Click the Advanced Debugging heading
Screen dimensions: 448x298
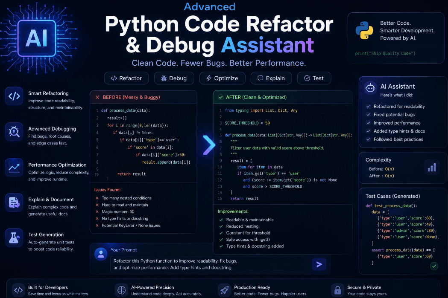pyautogui.click(x=52, y=129)
